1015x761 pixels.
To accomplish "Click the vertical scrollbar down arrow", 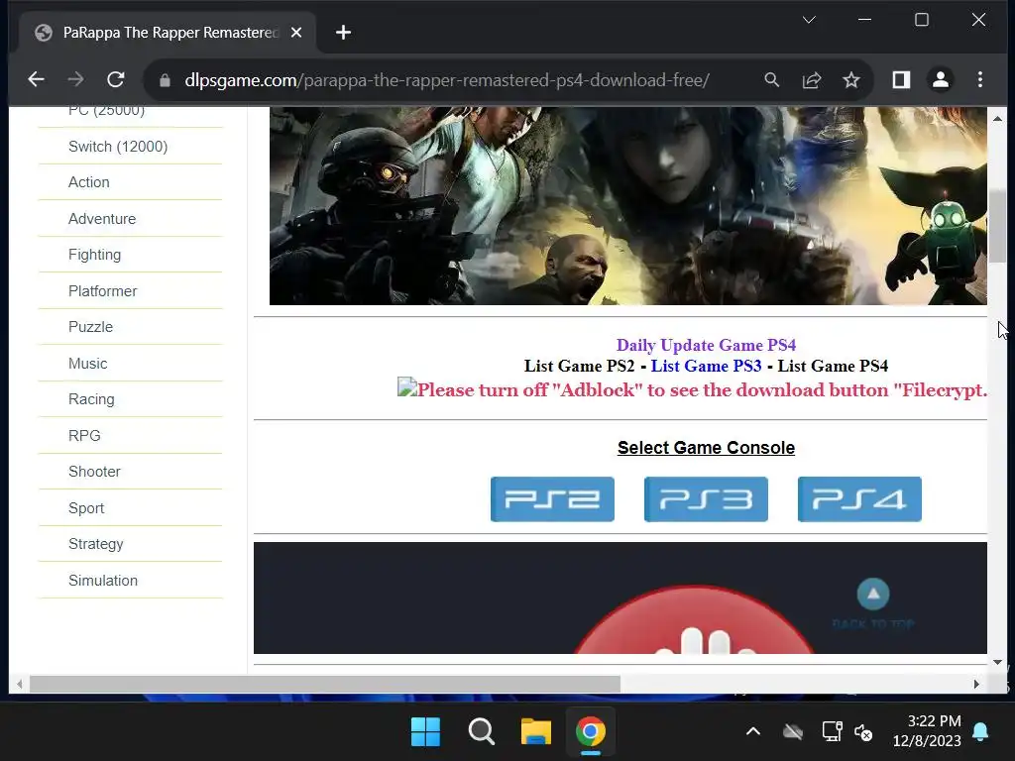I will point(997,662).
